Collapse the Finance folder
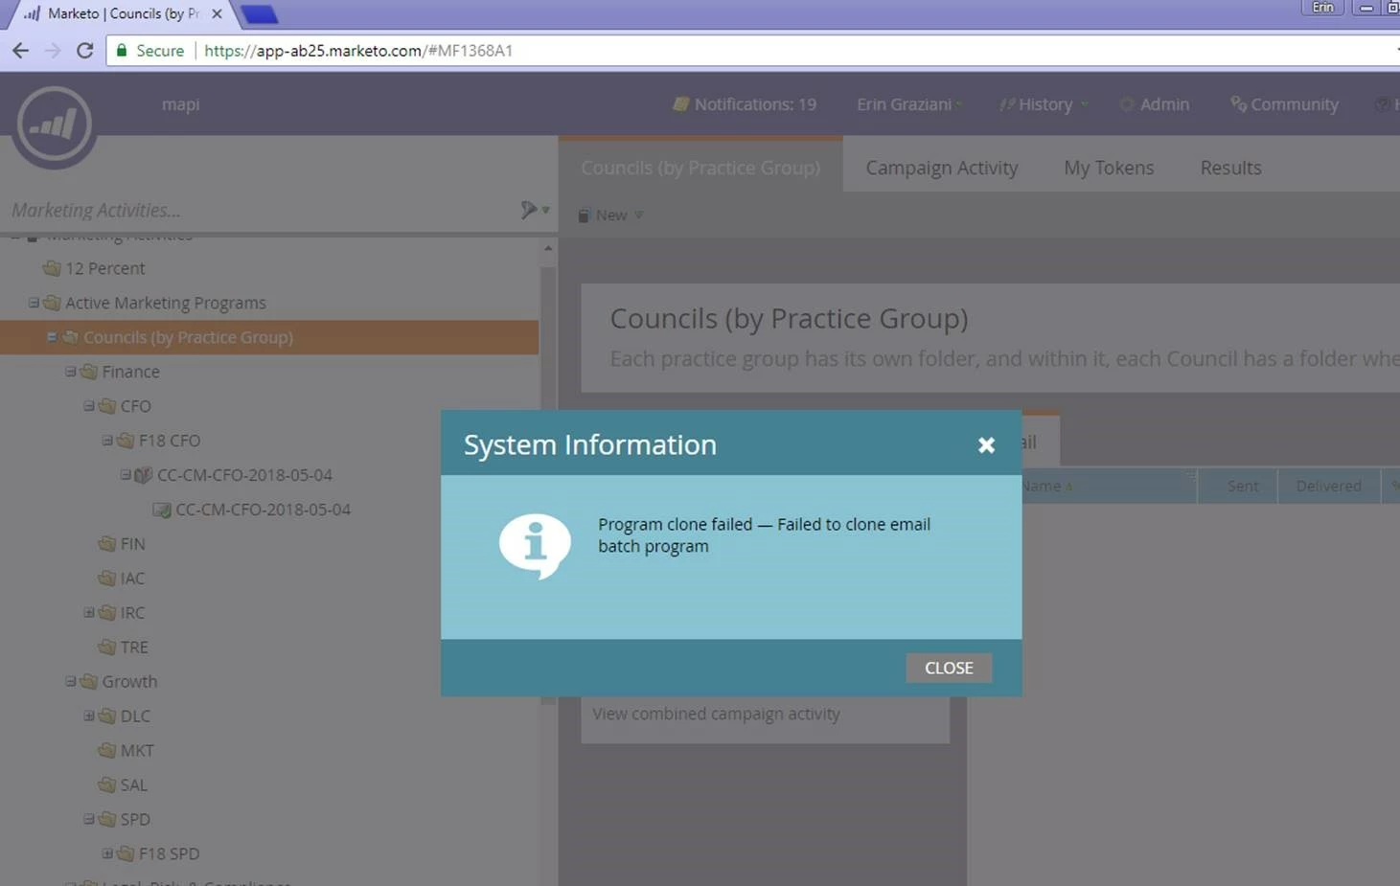1400x886 pixels. click(70, 372)
